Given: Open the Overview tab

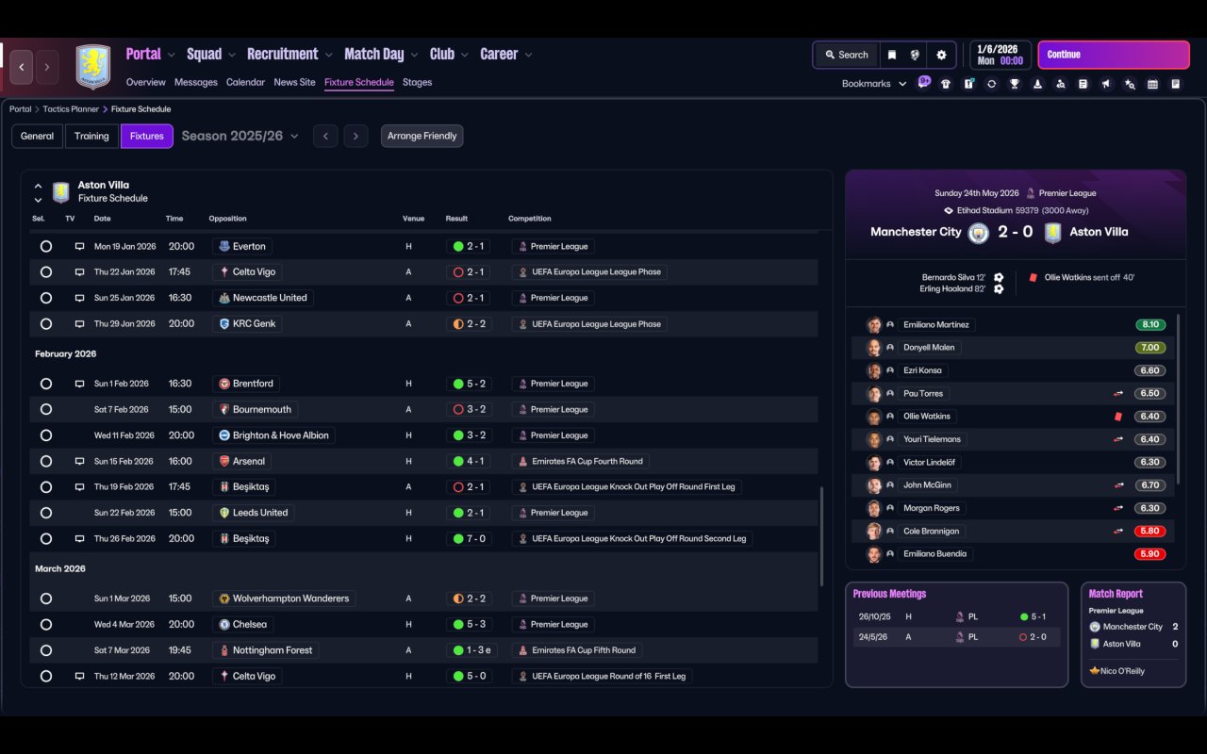Looking at the screenshot, I should [x=145, y=83].
